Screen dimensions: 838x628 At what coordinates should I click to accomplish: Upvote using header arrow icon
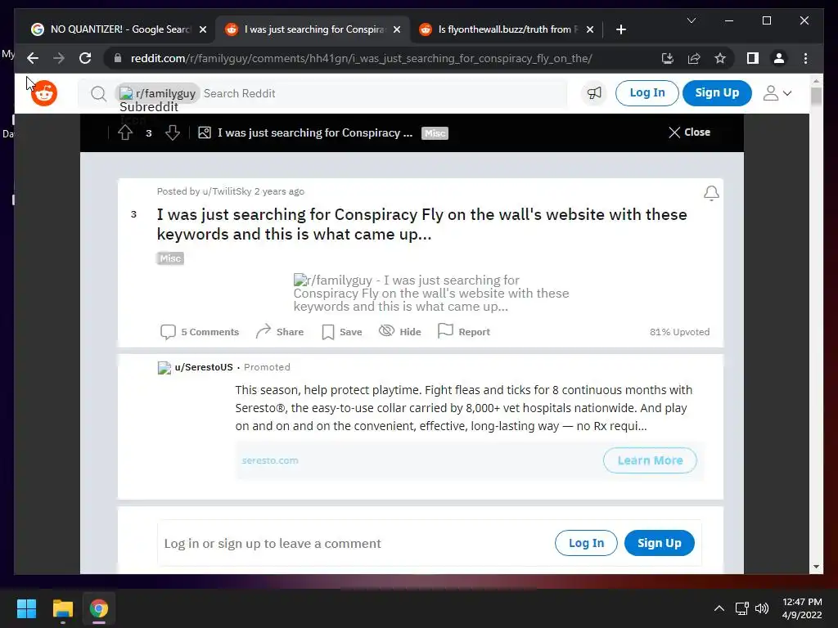125,132
